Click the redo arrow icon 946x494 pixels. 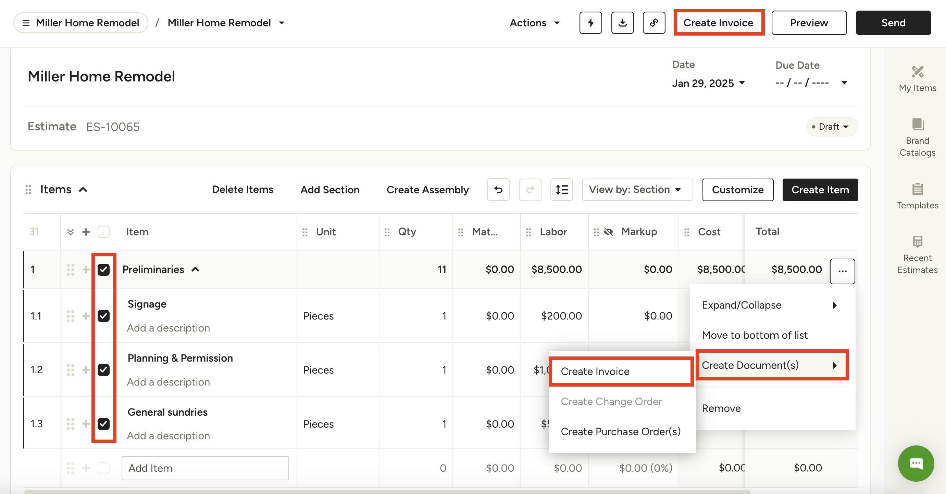[530, 190]
